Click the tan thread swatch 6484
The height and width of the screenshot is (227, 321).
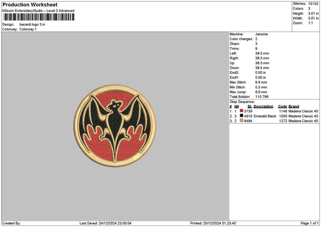click(x=242, y=120)
